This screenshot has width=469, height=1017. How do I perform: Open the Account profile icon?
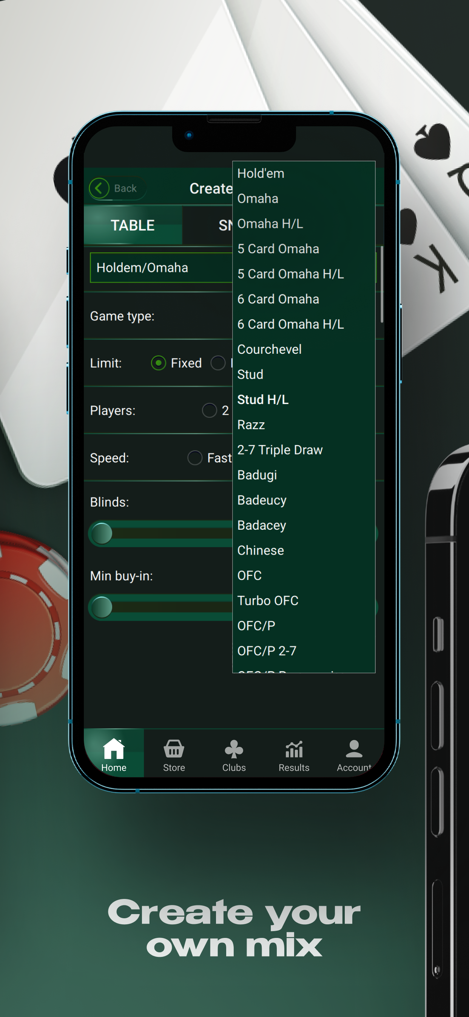[354, 748]
